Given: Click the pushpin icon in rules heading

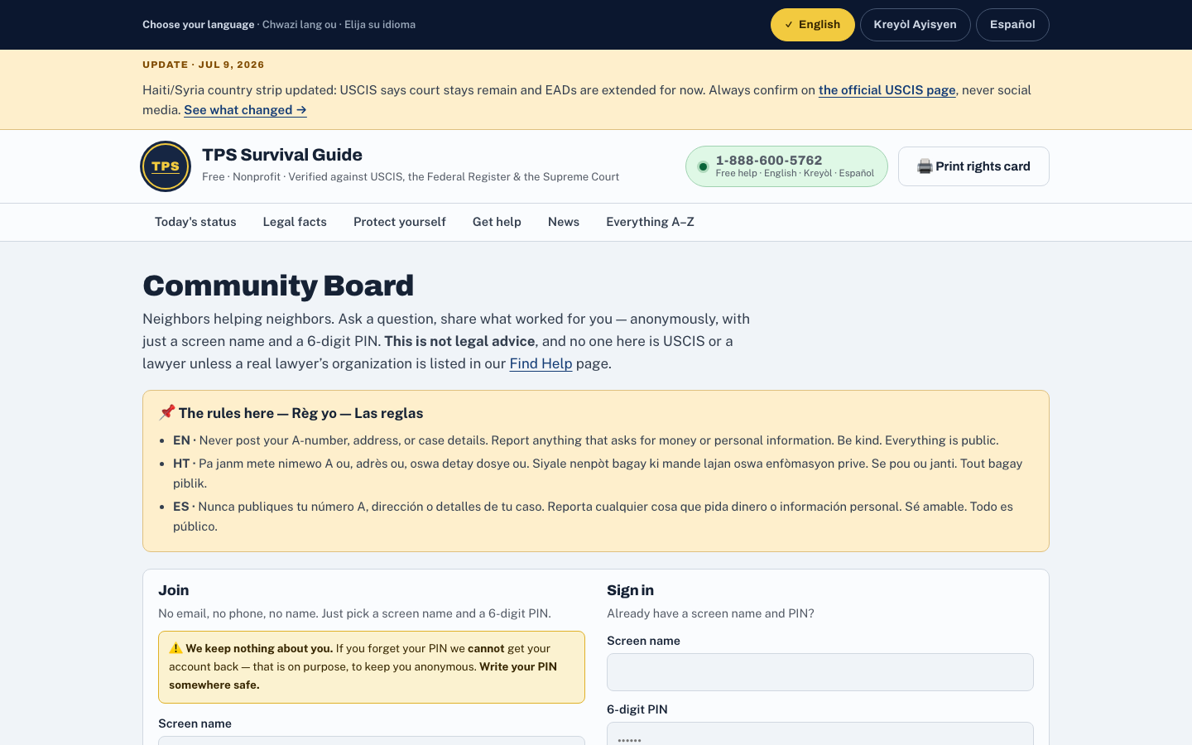Looking at the screenshot, I should pos(166,412).
